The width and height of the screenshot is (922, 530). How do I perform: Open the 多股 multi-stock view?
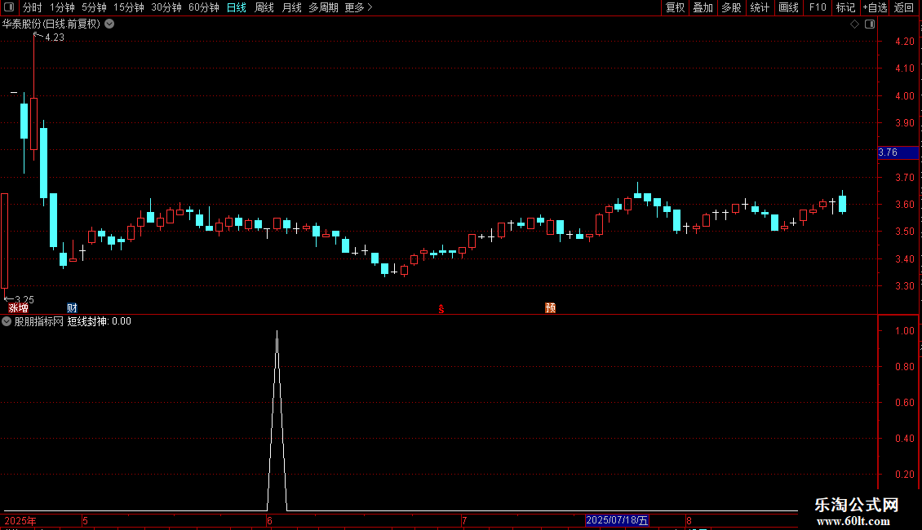coord(732,7)
